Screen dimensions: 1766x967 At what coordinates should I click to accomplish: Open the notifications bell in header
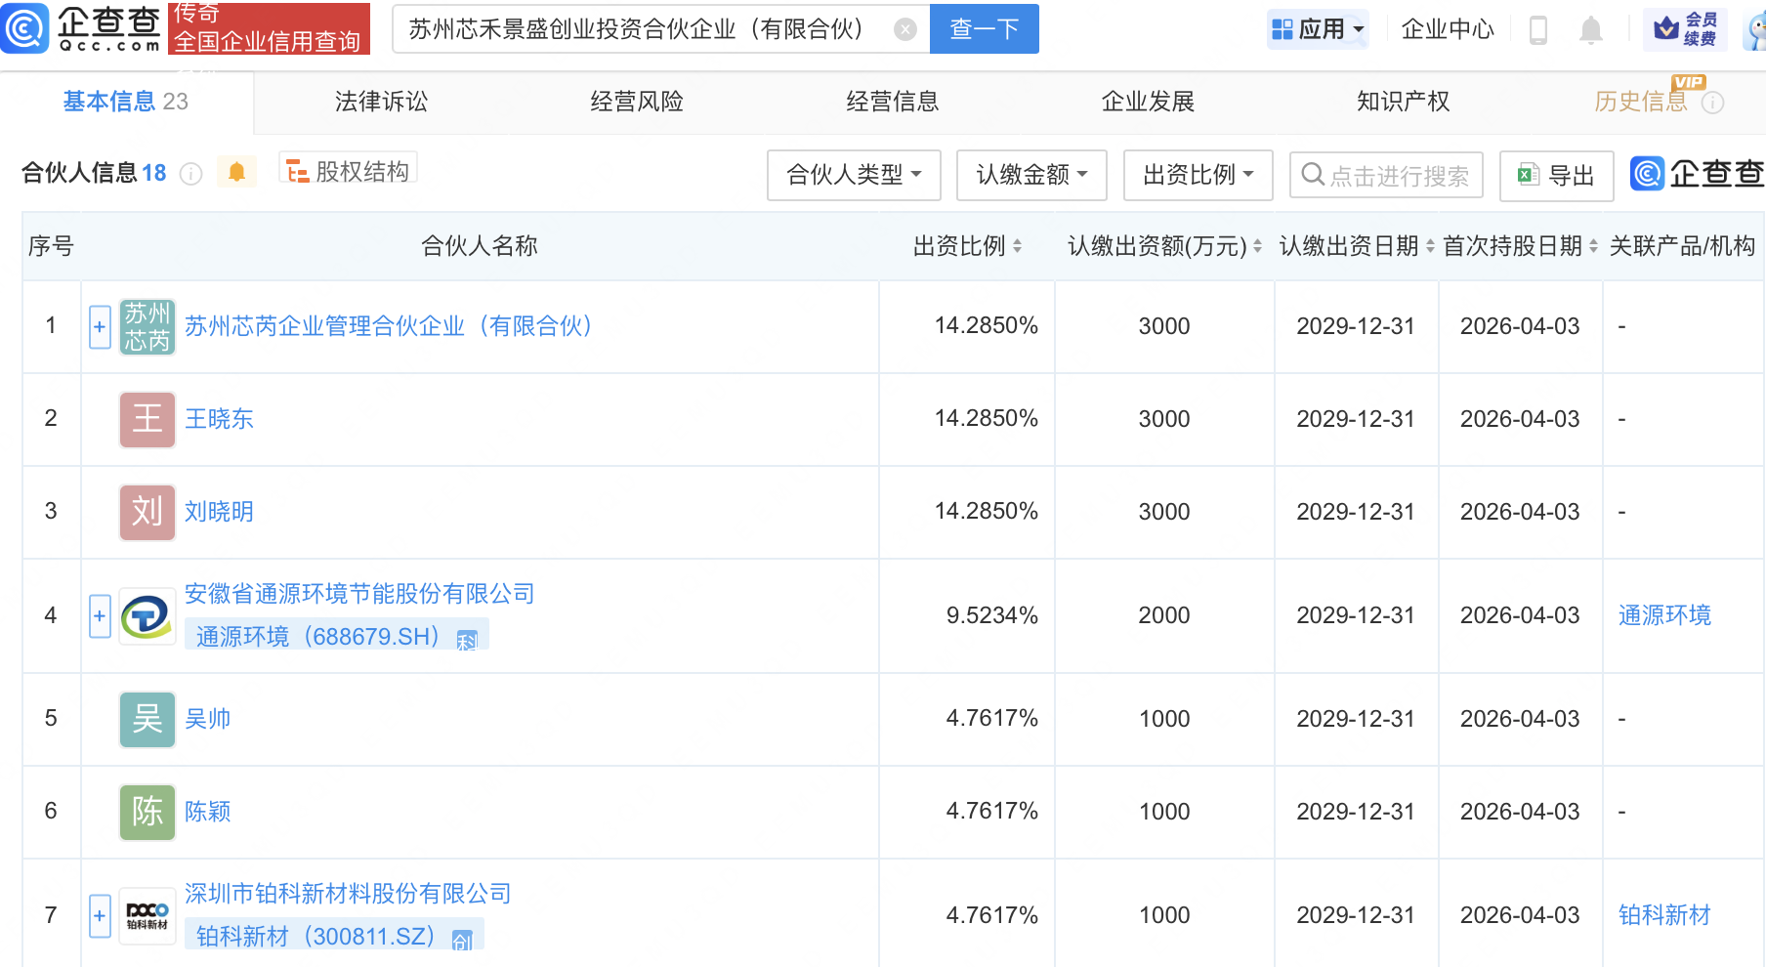point(1590,30)
